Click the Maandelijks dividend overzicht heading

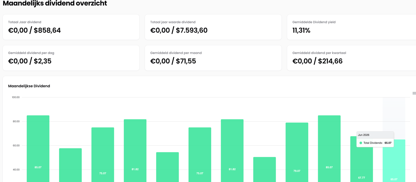[55, 3]
